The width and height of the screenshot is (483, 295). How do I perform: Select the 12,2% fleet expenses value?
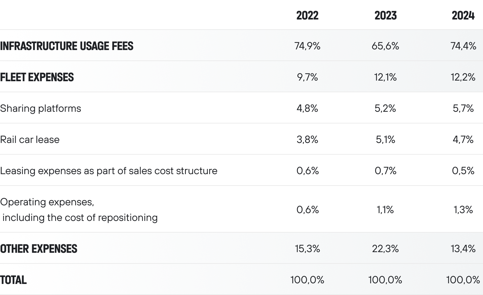[463, 77]
